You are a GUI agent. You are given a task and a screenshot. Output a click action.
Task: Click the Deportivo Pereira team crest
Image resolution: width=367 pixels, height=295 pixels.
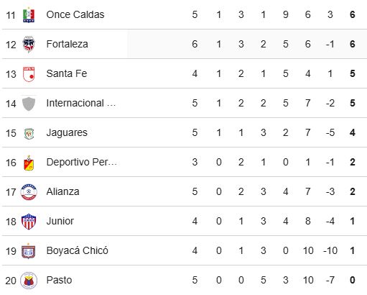[x=29, y=163]
